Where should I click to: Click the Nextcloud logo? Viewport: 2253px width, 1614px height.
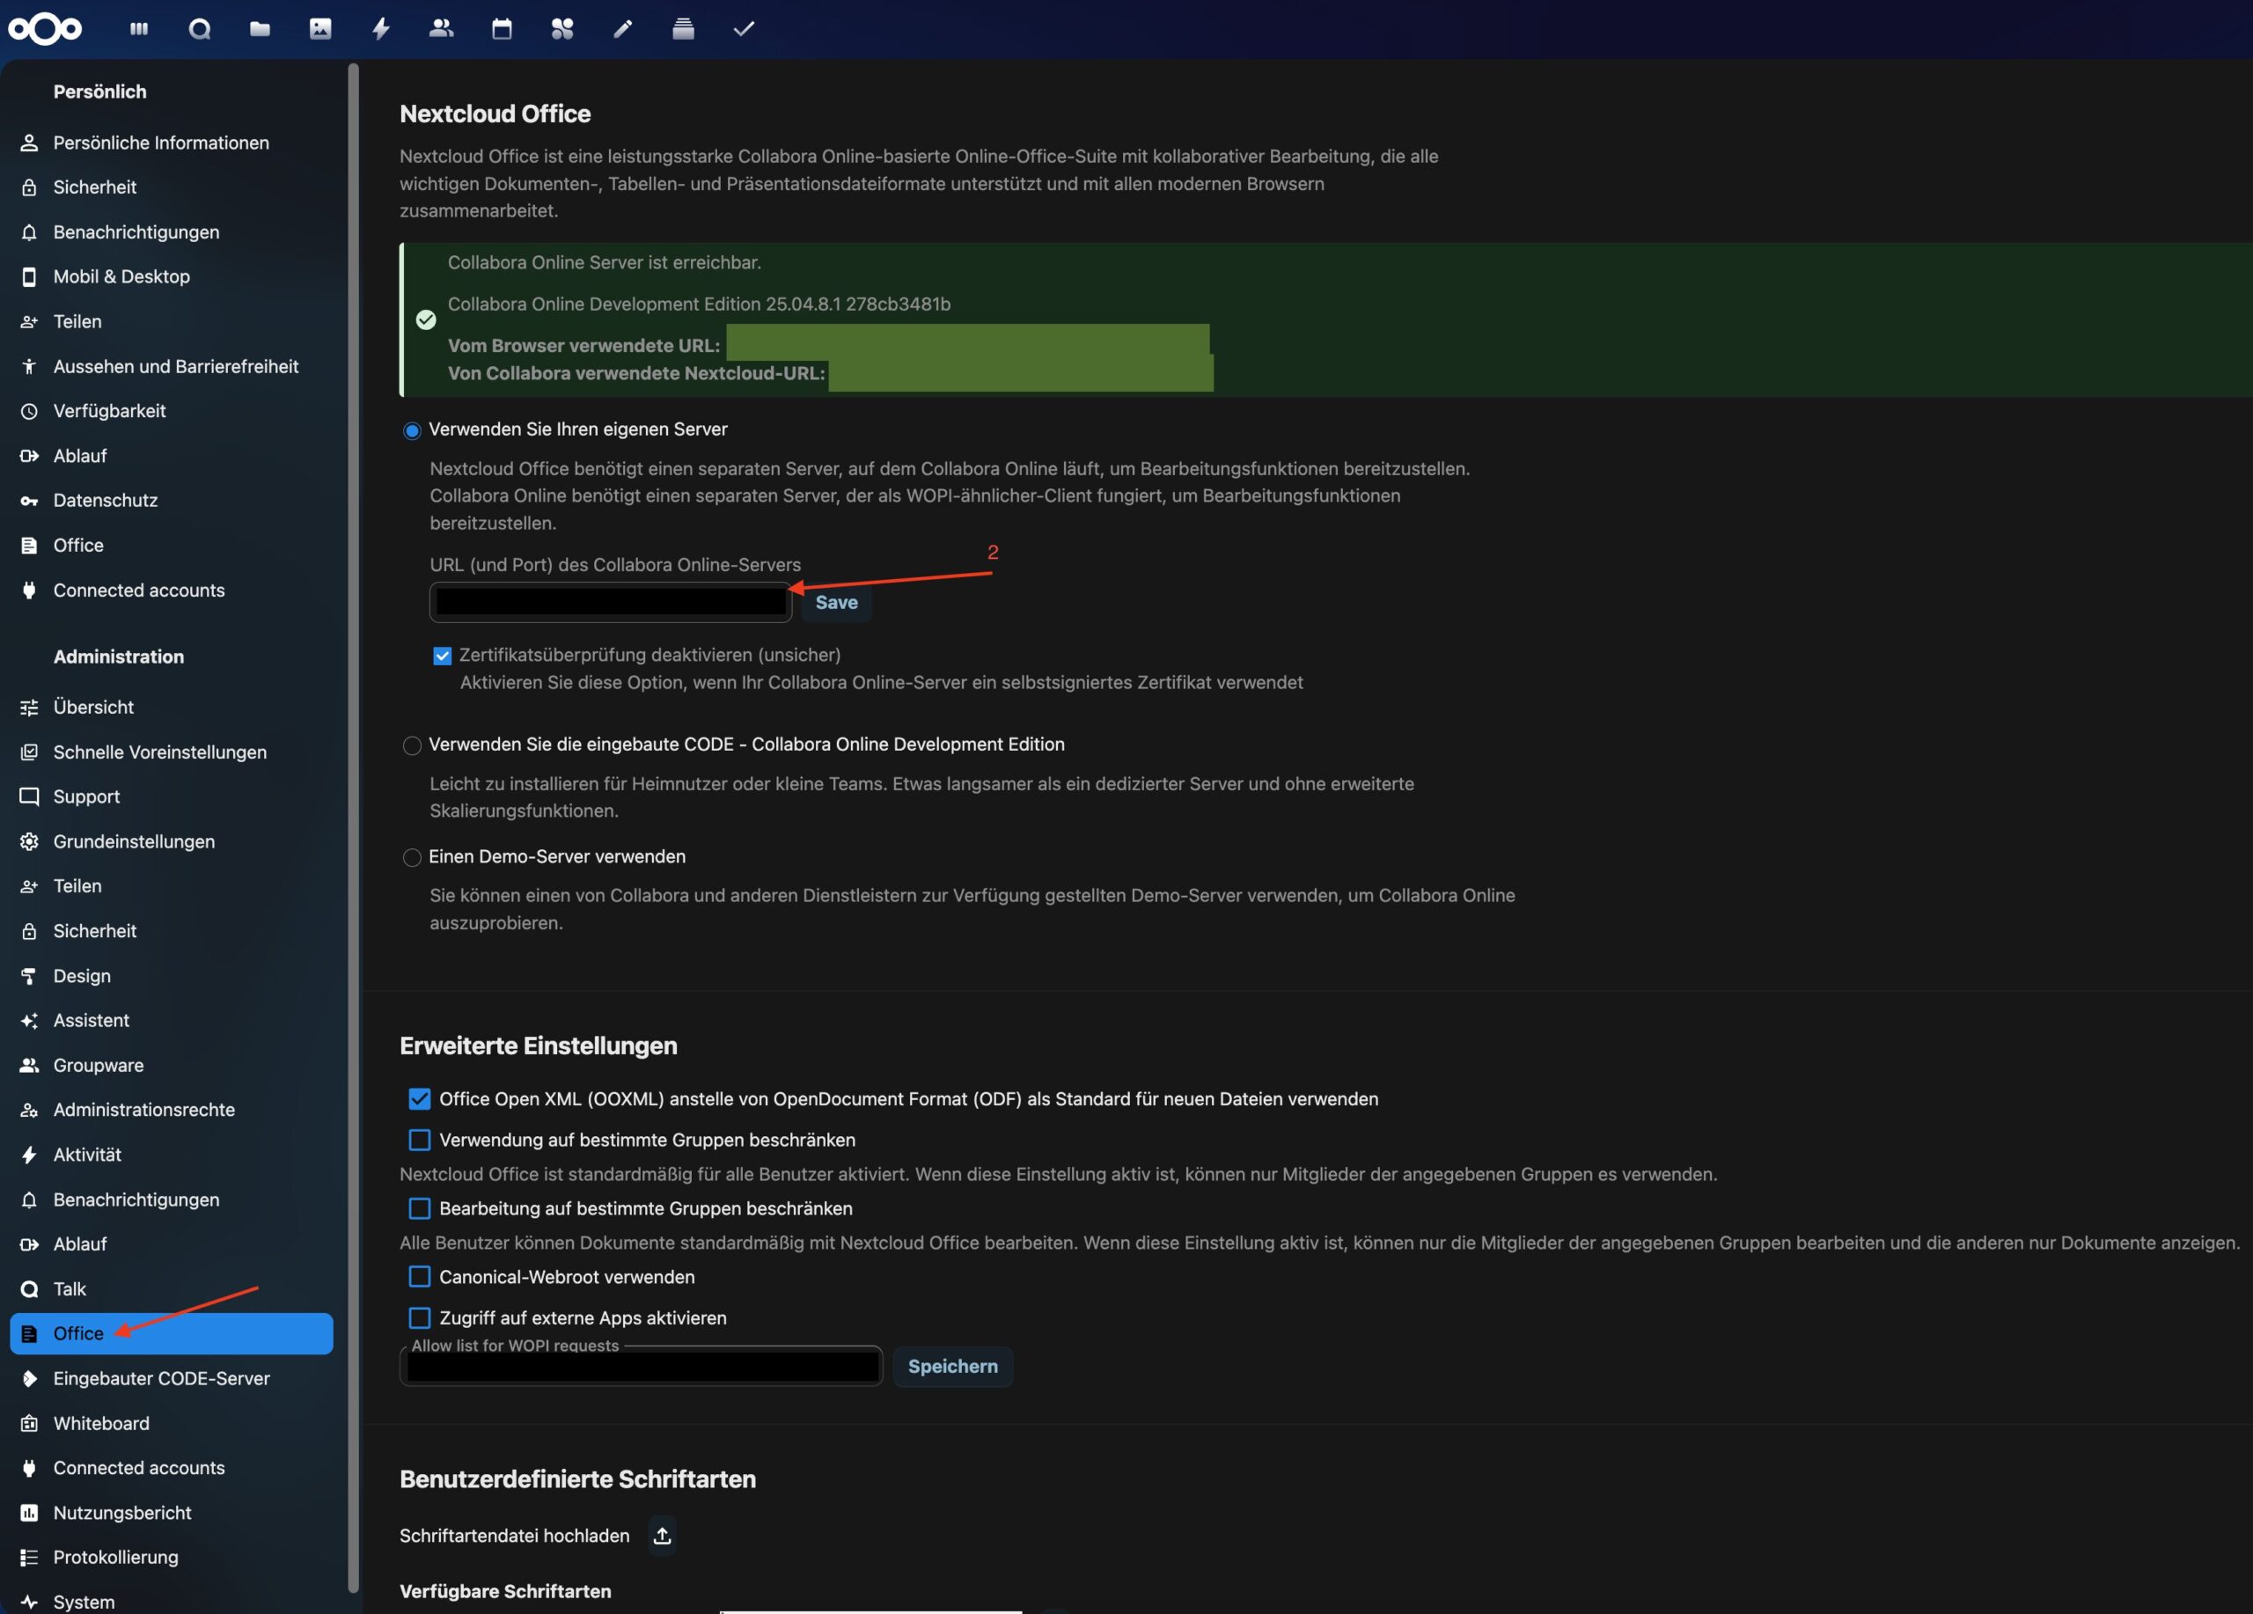pos(45,29)
